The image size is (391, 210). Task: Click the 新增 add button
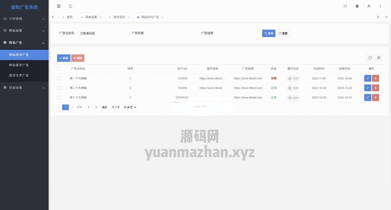pos(64,58)
